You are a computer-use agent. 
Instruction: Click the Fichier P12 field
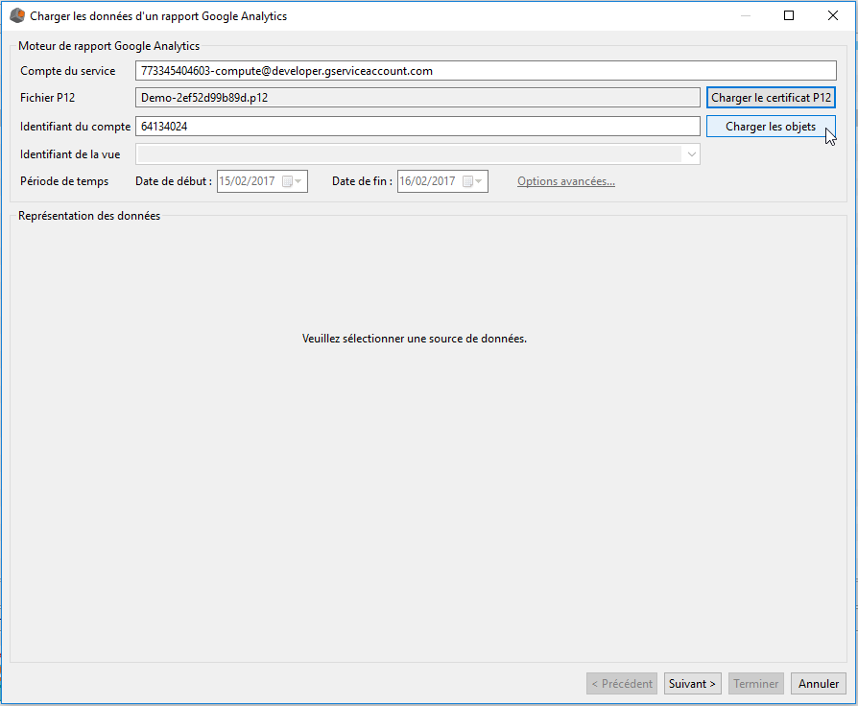click(x=417, y=98)
